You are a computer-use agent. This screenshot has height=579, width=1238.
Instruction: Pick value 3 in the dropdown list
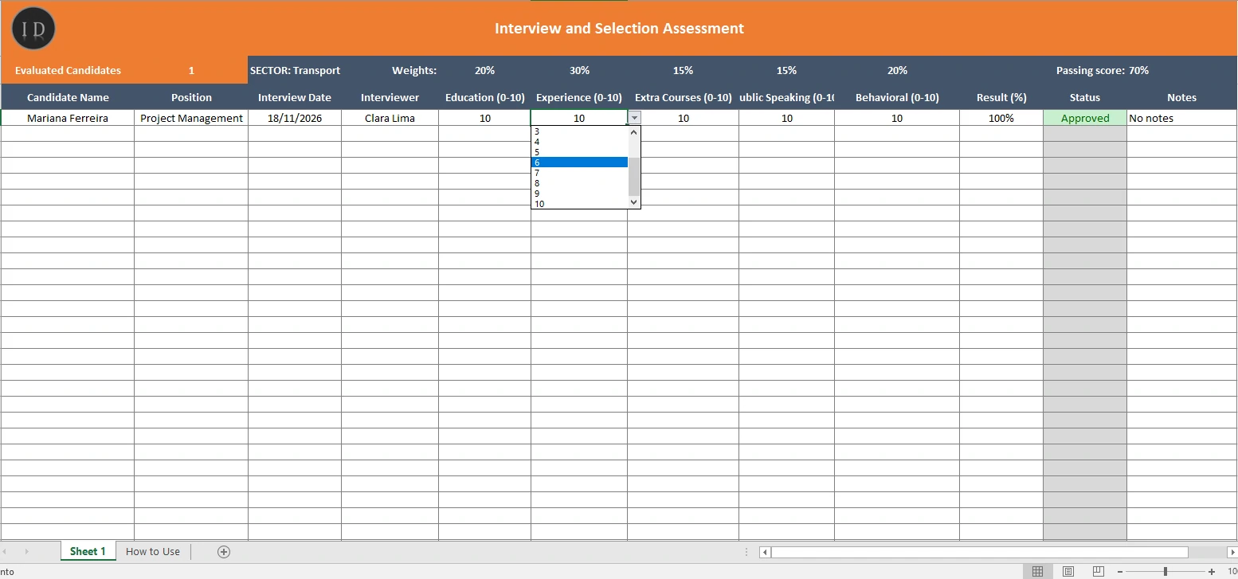pyautogui.click(x=579, y=131)
